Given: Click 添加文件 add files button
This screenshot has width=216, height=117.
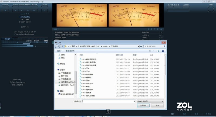Looking at the screenshot, I should pyautogui.click(x=16, y=5).
